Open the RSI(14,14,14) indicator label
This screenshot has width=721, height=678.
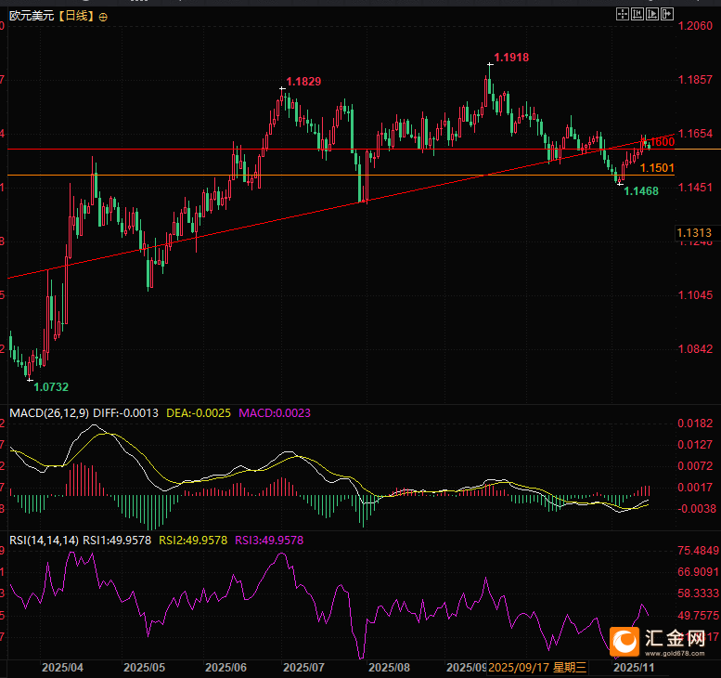pos(42,539)
